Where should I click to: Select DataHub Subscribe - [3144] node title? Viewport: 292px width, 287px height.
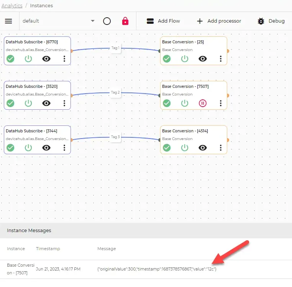31,131
